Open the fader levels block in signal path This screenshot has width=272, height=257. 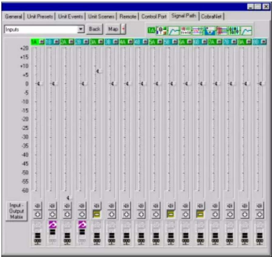[234, 31]
